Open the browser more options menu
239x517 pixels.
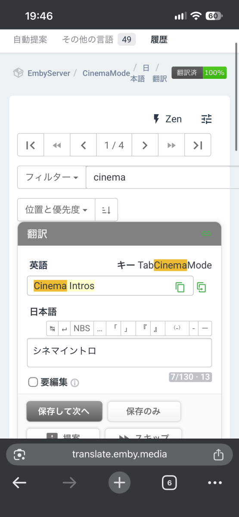point(215,483)
